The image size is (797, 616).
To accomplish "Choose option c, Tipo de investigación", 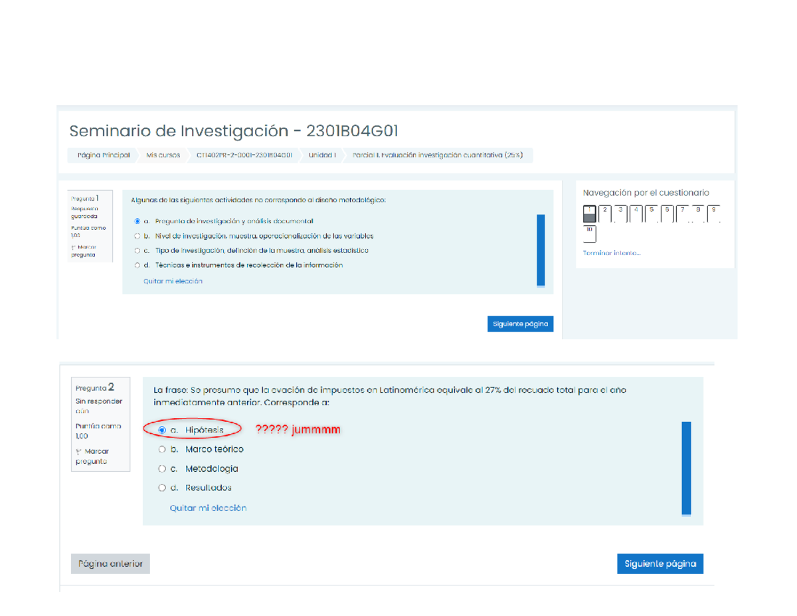I will tap(137, 251).
